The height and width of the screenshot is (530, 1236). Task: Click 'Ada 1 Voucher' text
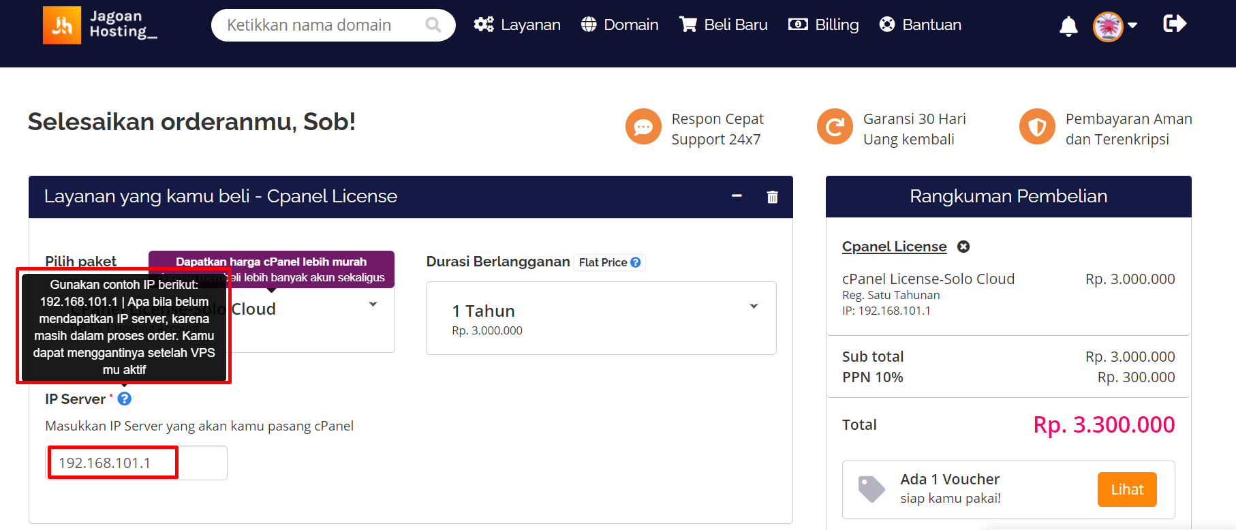[x=950, y=480]
